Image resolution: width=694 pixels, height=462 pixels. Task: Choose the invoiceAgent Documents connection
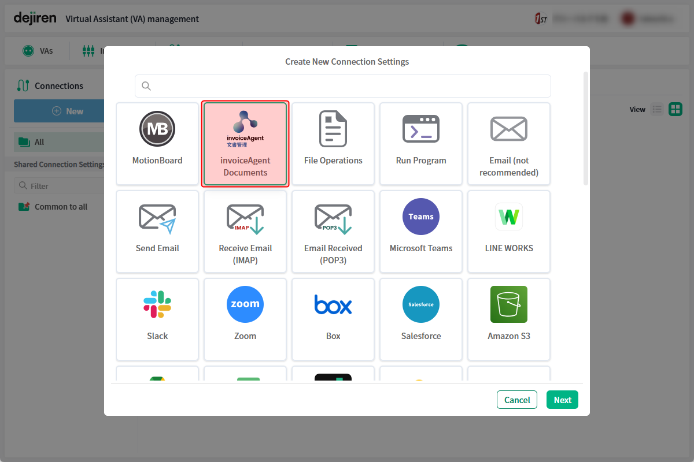point(245,144)
